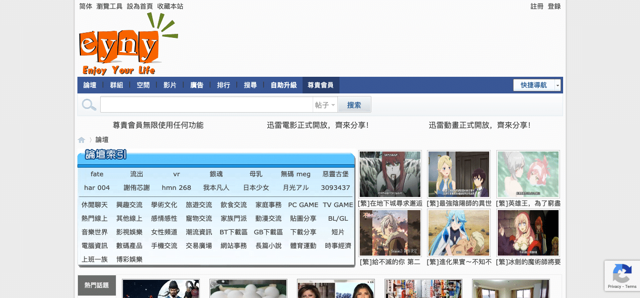Click the reCAPTCHA badge icon
The width and height of the screenshot is (640, 298).
[x=622, y=273]
